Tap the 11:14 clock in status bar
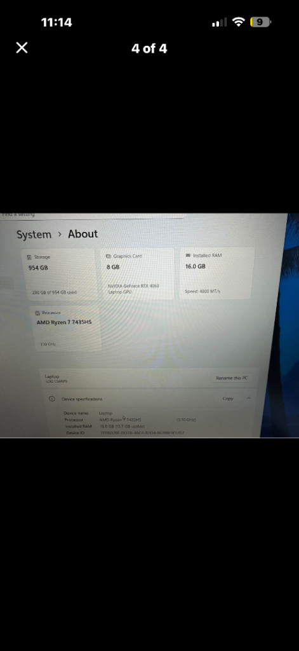 (56, 22)
